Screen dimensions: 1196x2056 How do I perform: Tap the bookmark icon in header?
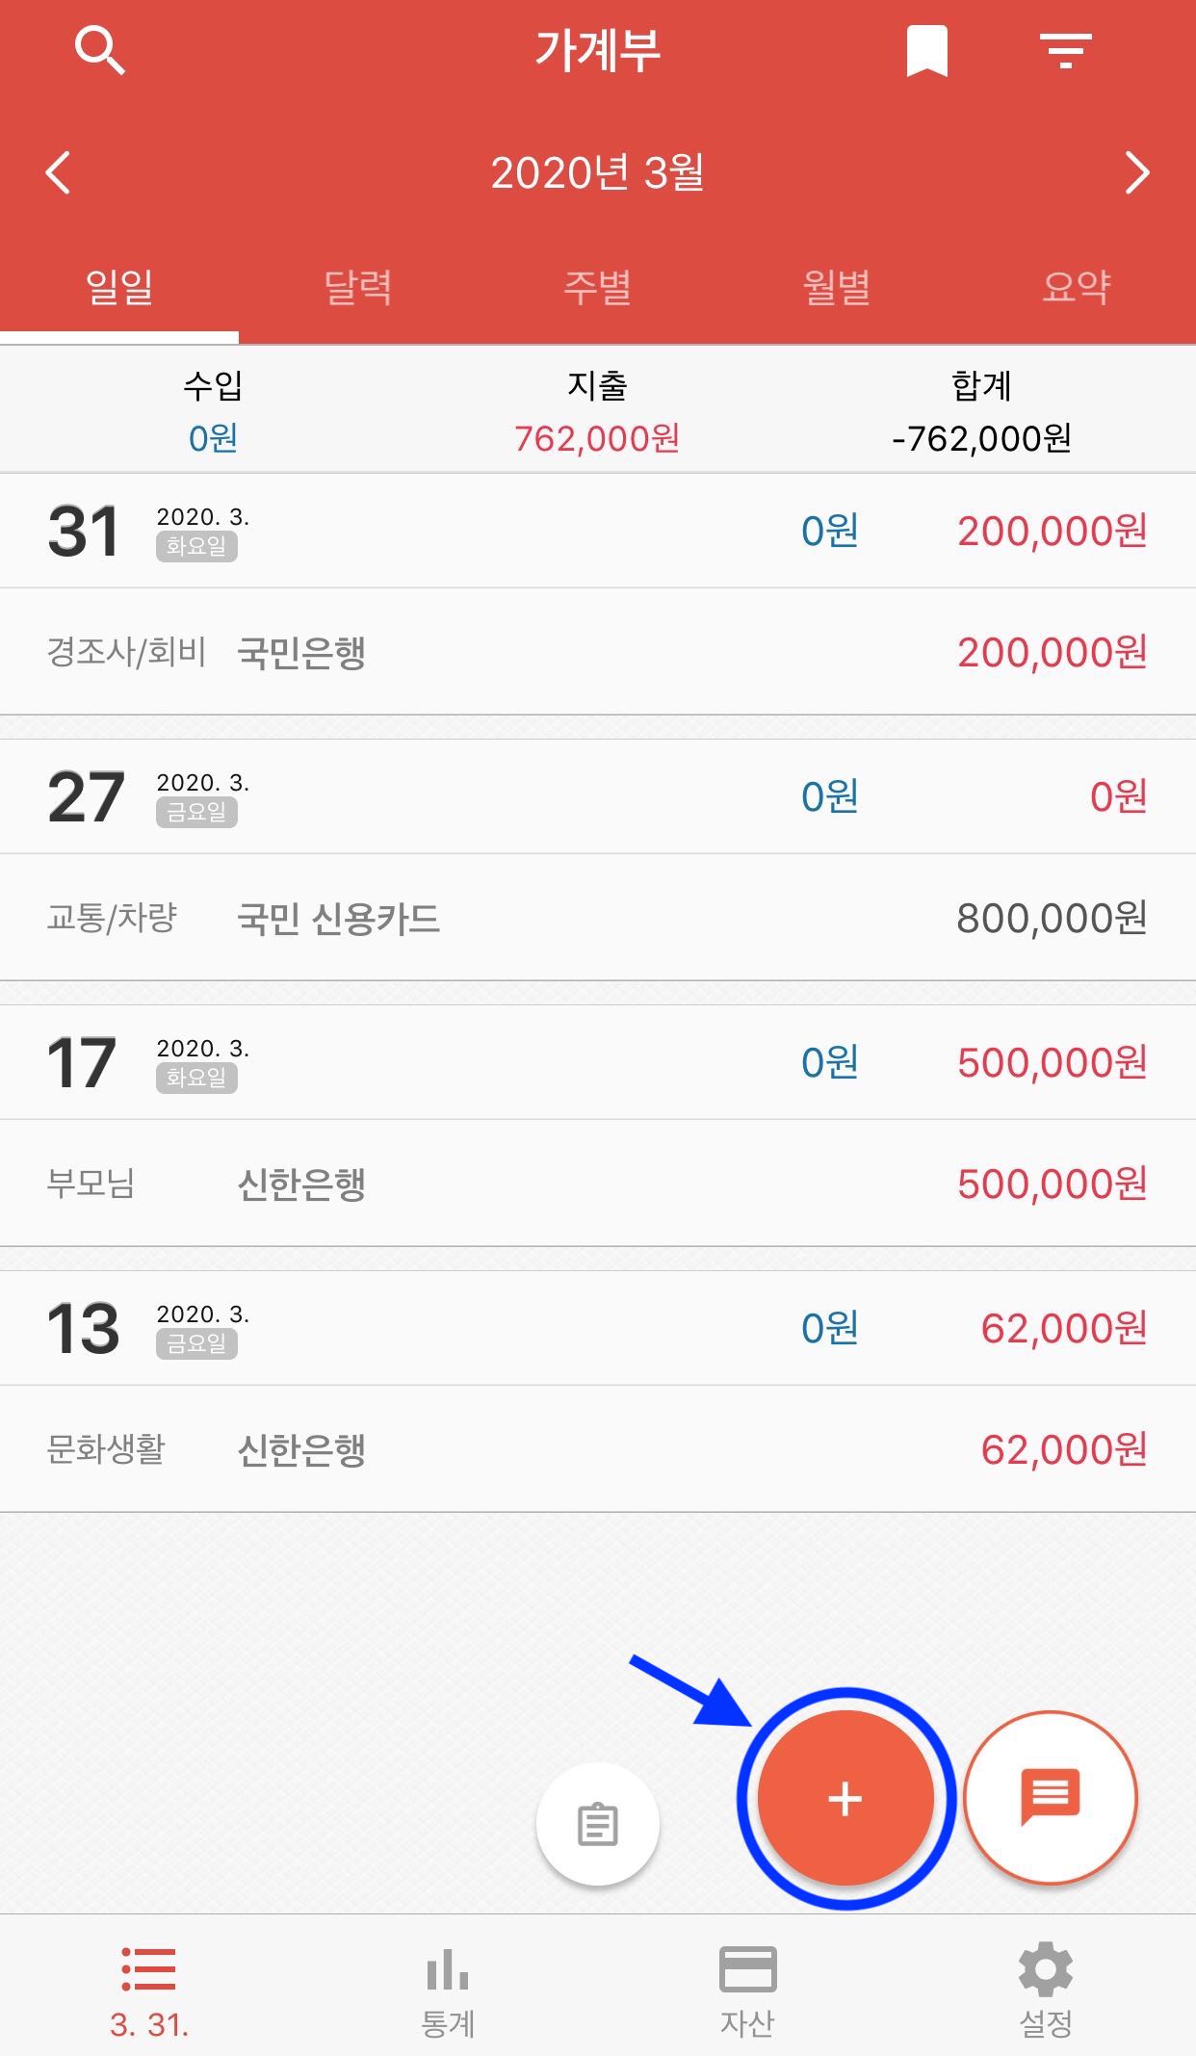coord(927,51)
